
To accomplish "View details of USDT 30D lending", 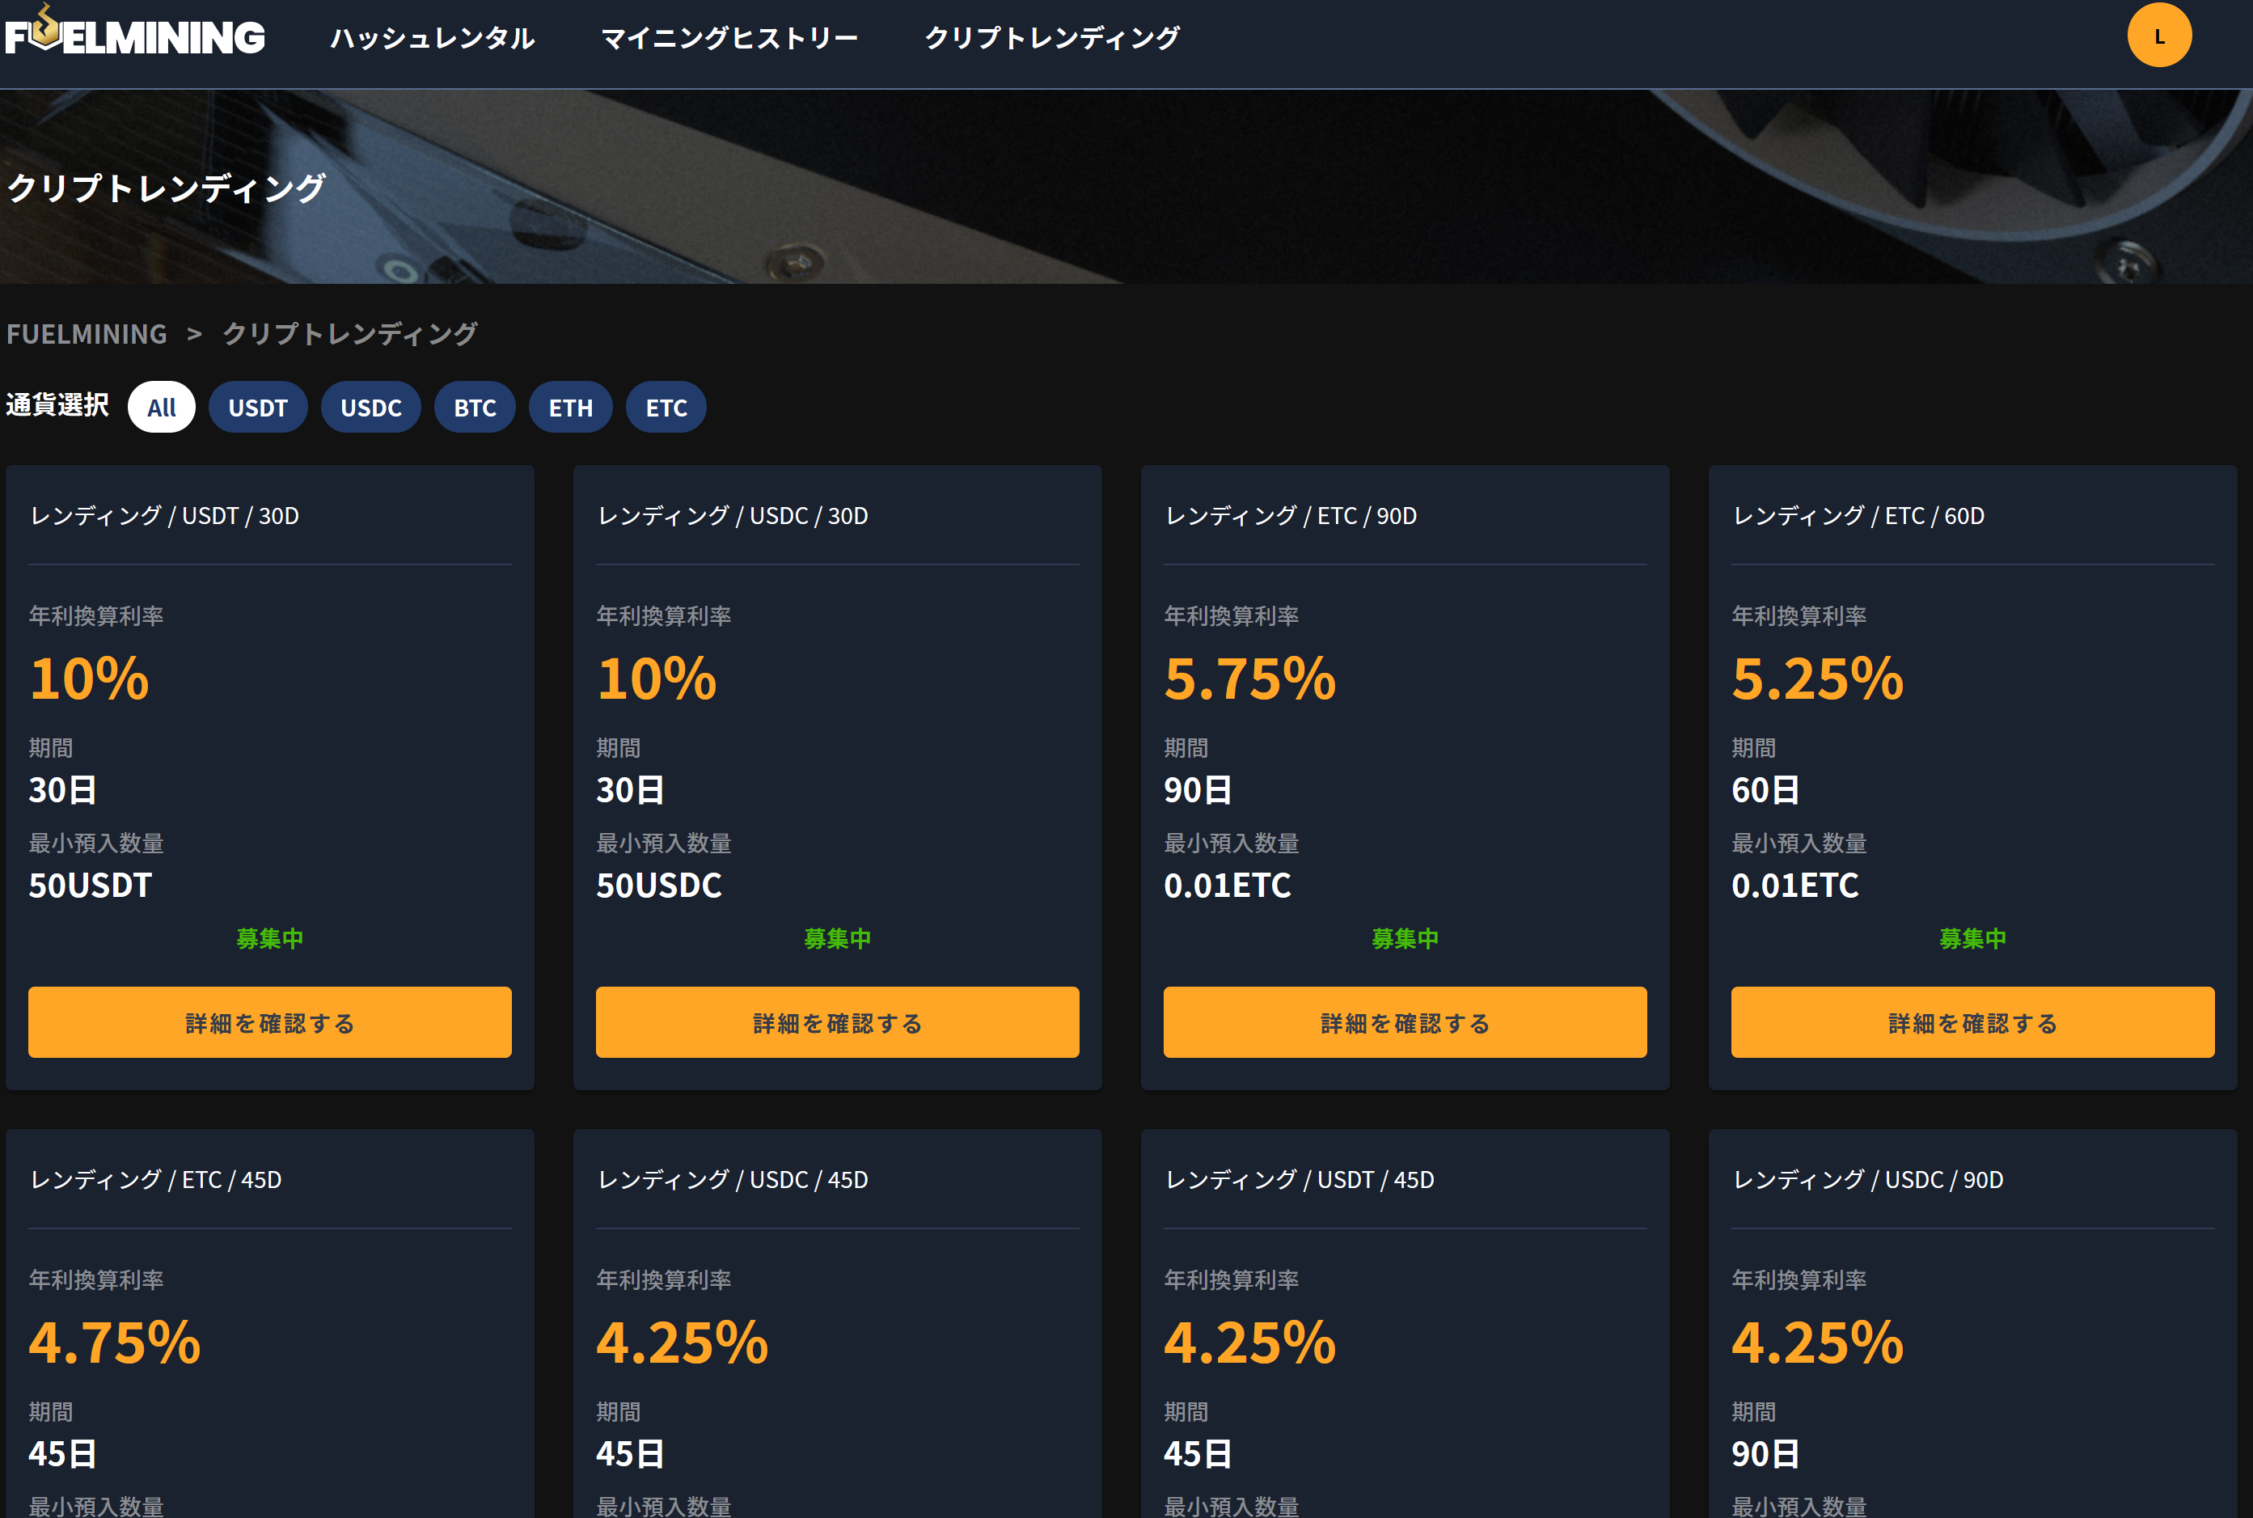I will [269, 1022].
